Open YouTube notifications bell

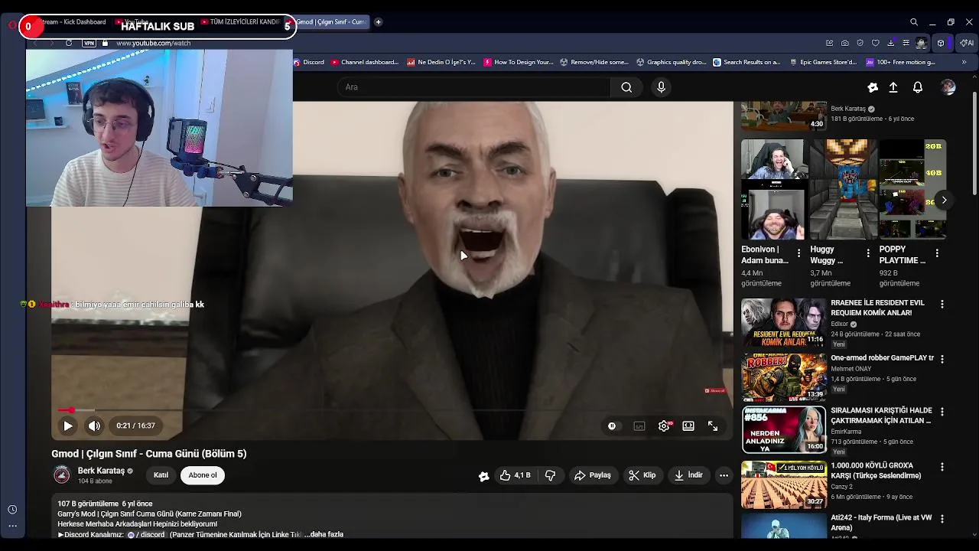pyautogui.click(x=918, y=87)
